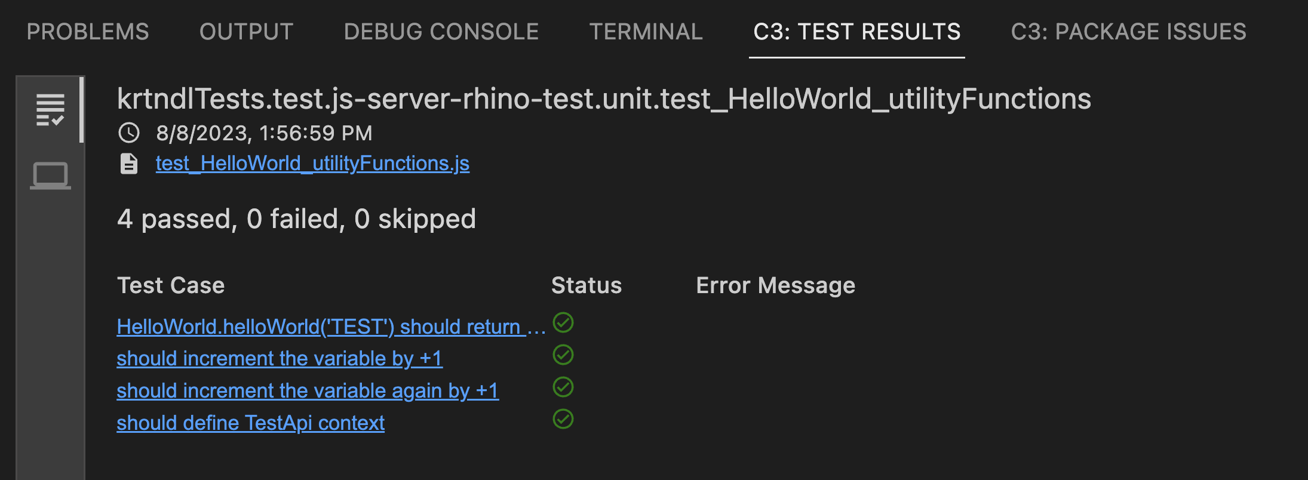Open the device/console view icon in sidebar
Viewport: 1308px width, 480px height.
pos(50,176)
